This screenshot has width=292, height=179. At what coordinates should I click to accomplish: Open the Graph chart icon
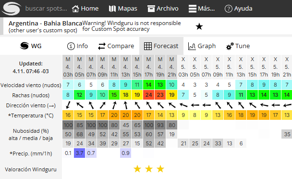click(192, 46)
